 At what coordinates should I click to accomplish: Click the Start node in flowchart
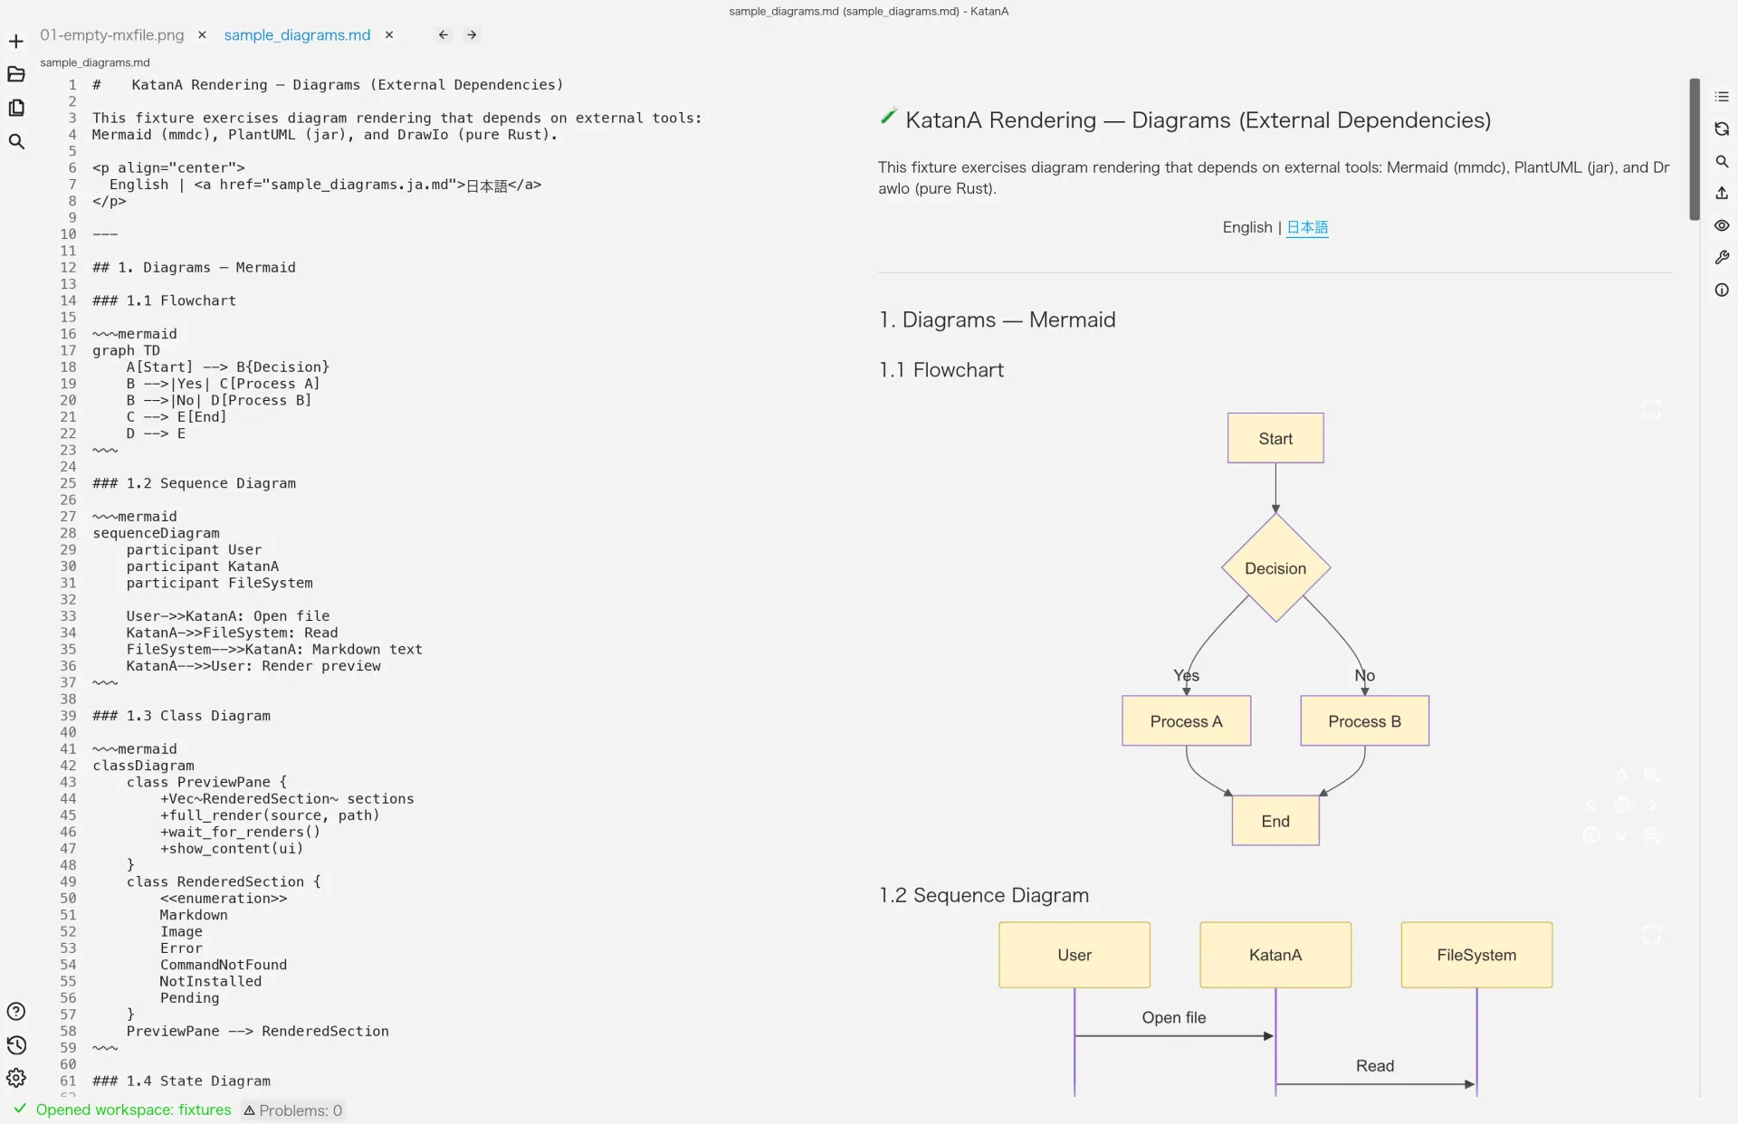pyautogui.click(x=1275, y=438)
